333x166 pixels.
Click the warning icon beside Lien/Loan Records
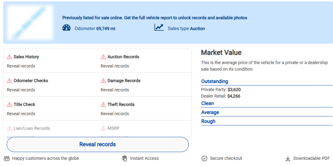coord(9,128)
